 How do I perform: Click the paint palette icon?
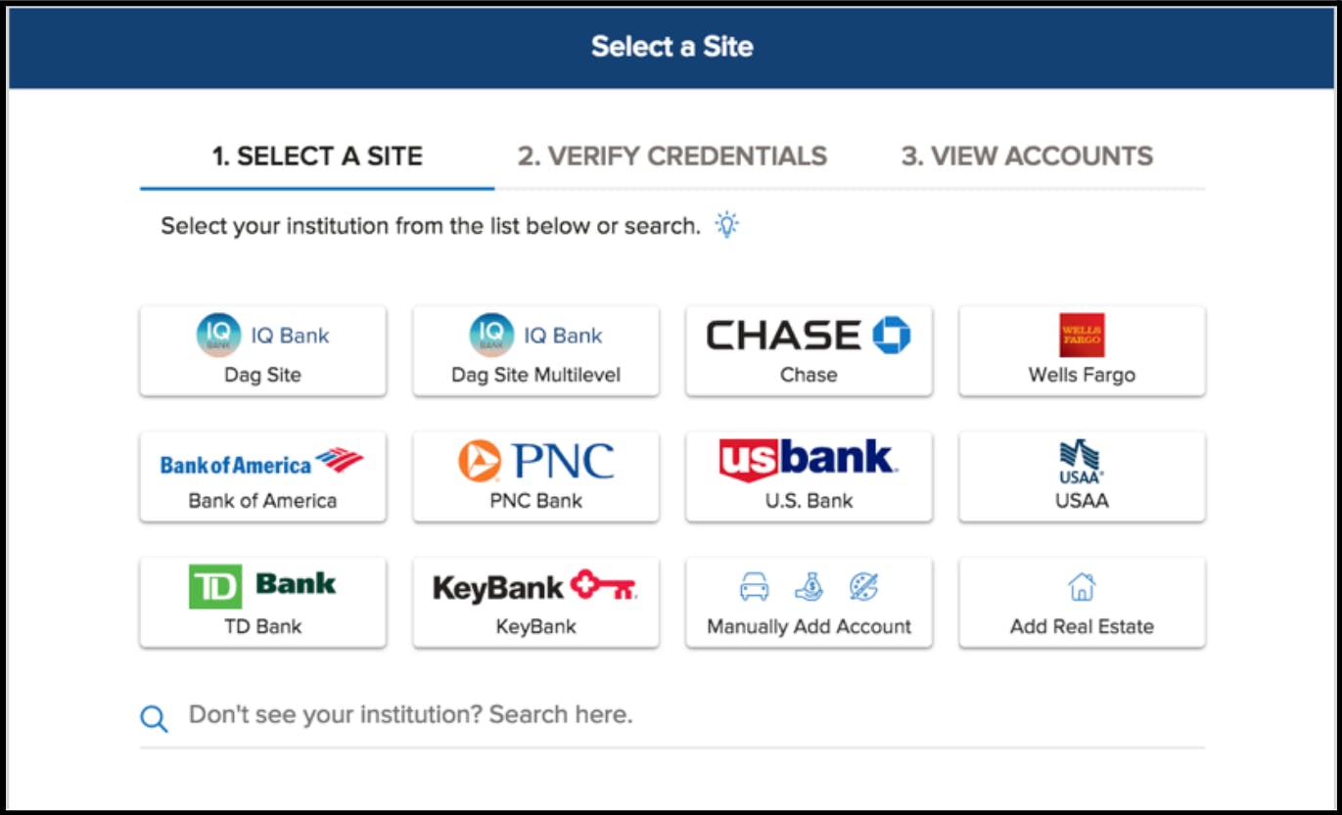pyautogui.click(x=863, y=587)
